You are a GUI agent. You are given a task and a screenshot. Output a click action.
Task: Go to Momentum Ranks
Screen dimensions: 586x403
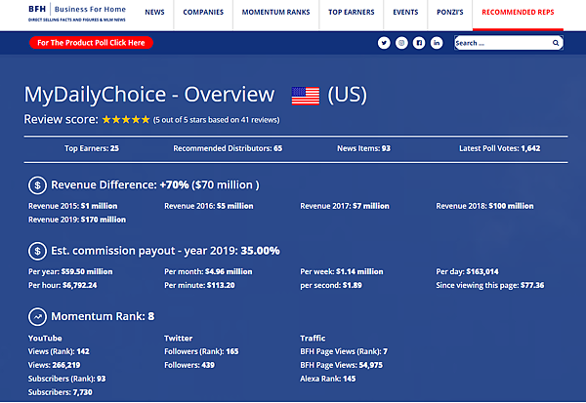275,13
